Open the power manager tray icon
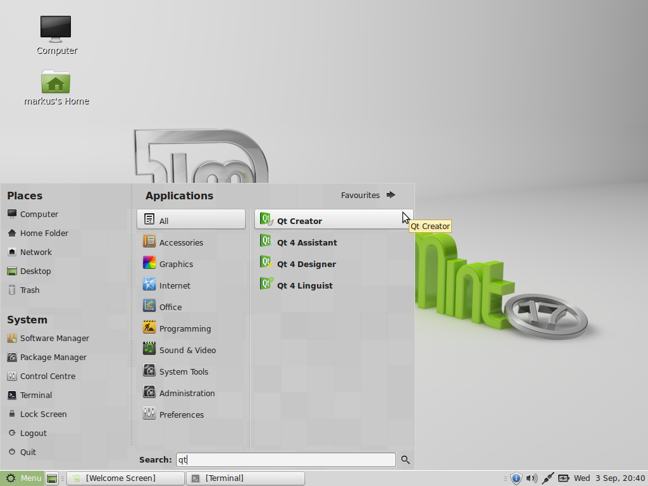 click(563, 478)
